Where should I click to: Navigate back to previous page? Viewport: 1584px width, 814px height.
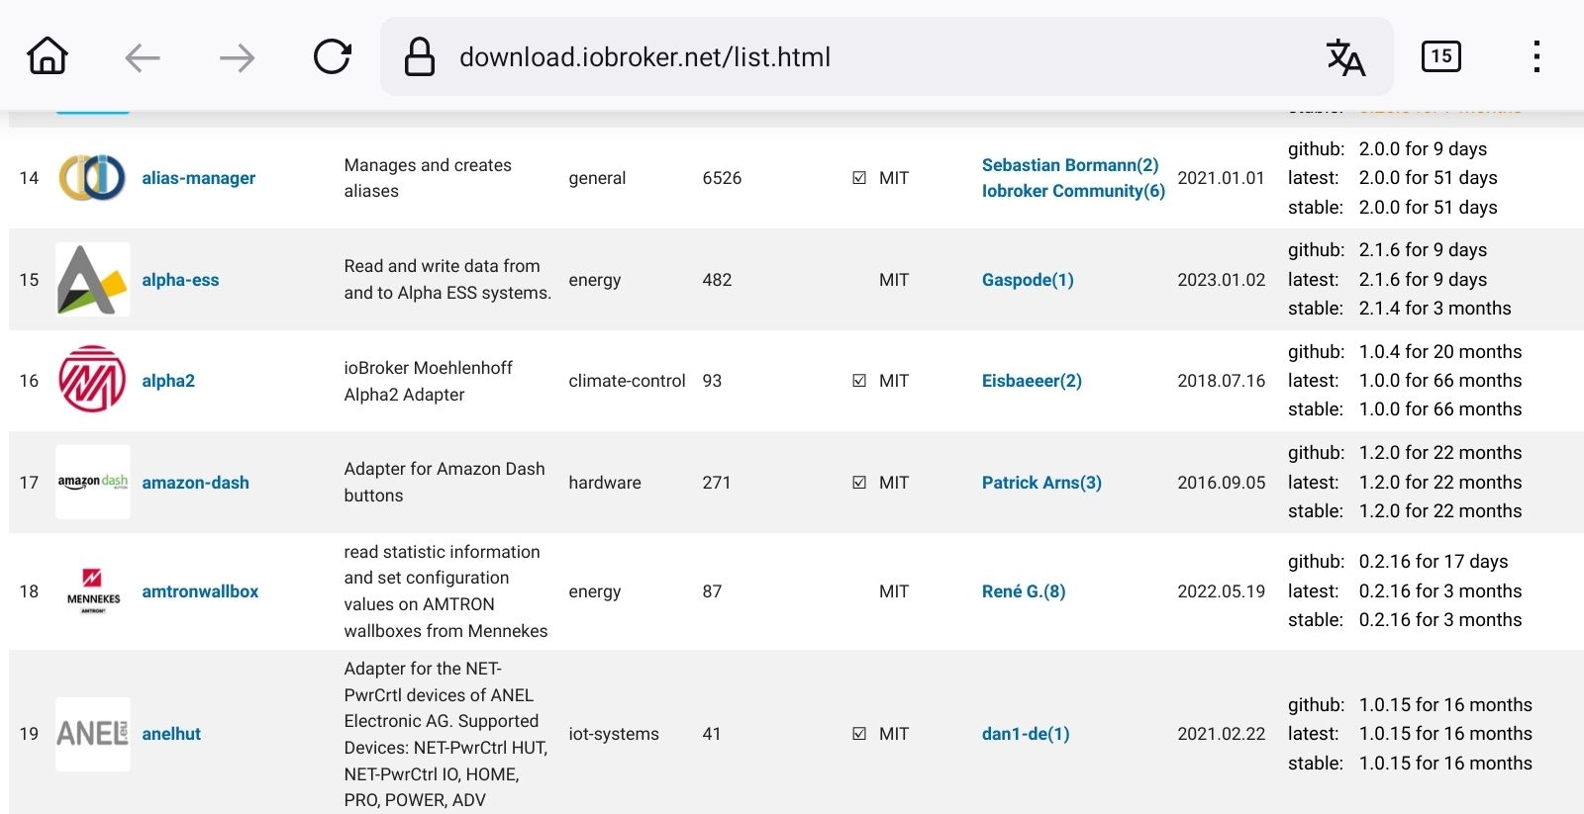pyautogui.click(x=143, y=57)
